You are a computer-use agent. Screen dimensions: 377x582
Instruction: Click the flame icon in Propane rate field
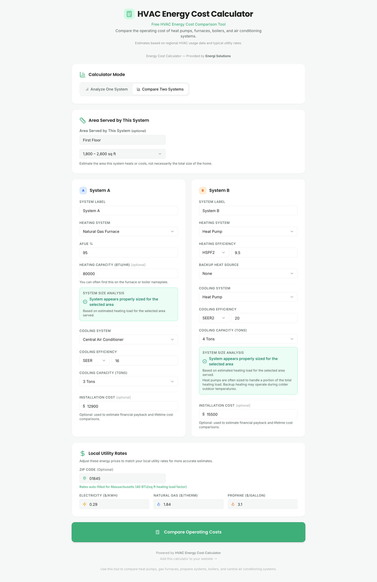pyautogui.click(x=233, y=504)
